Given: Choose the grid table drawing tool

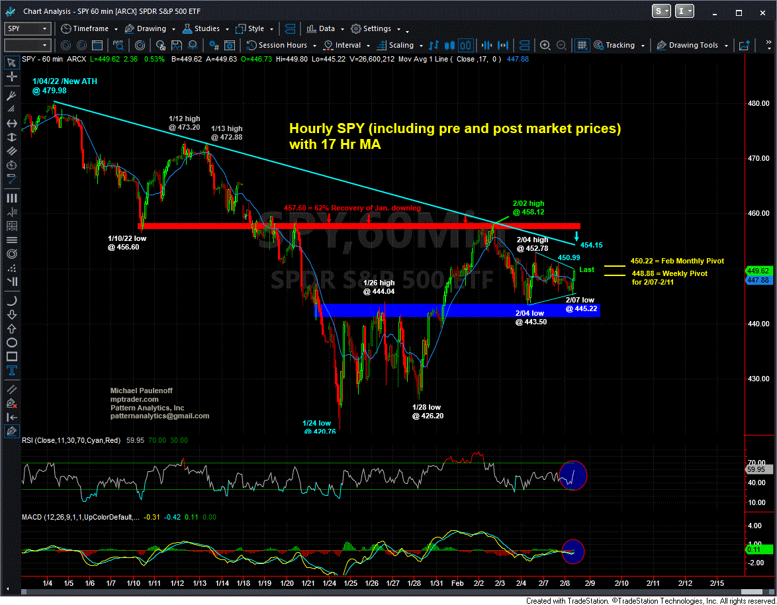Looking at the screenshot, I should point(11,226).
